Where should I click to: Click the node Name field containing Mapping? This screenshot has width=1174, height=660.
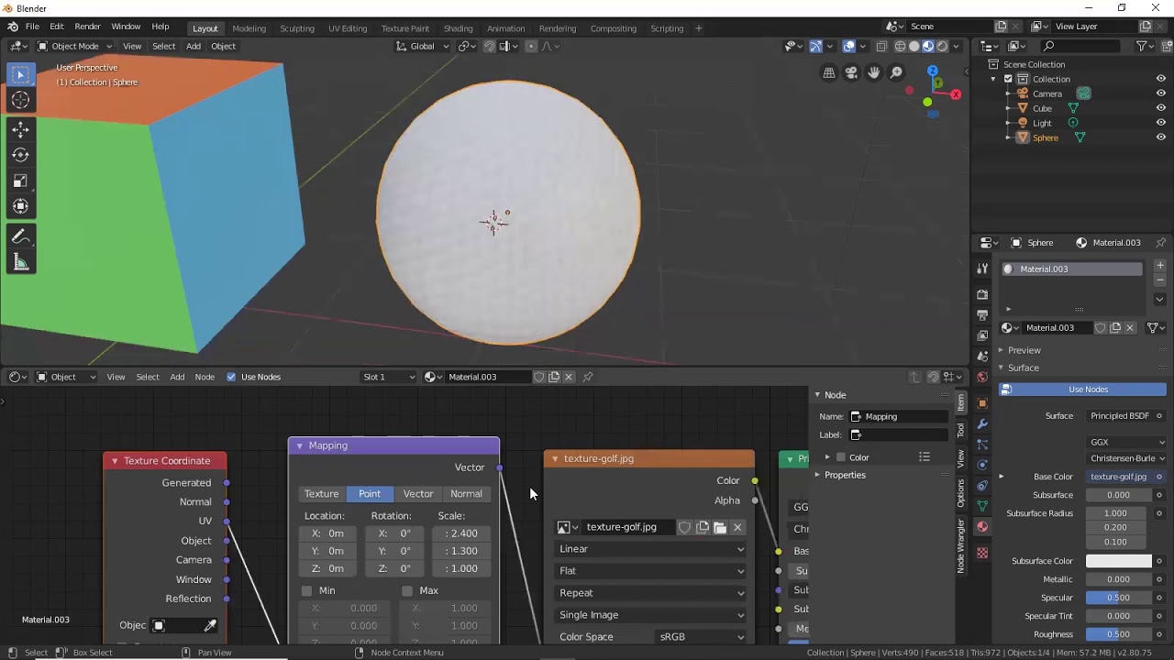click(x=897, y=416)
